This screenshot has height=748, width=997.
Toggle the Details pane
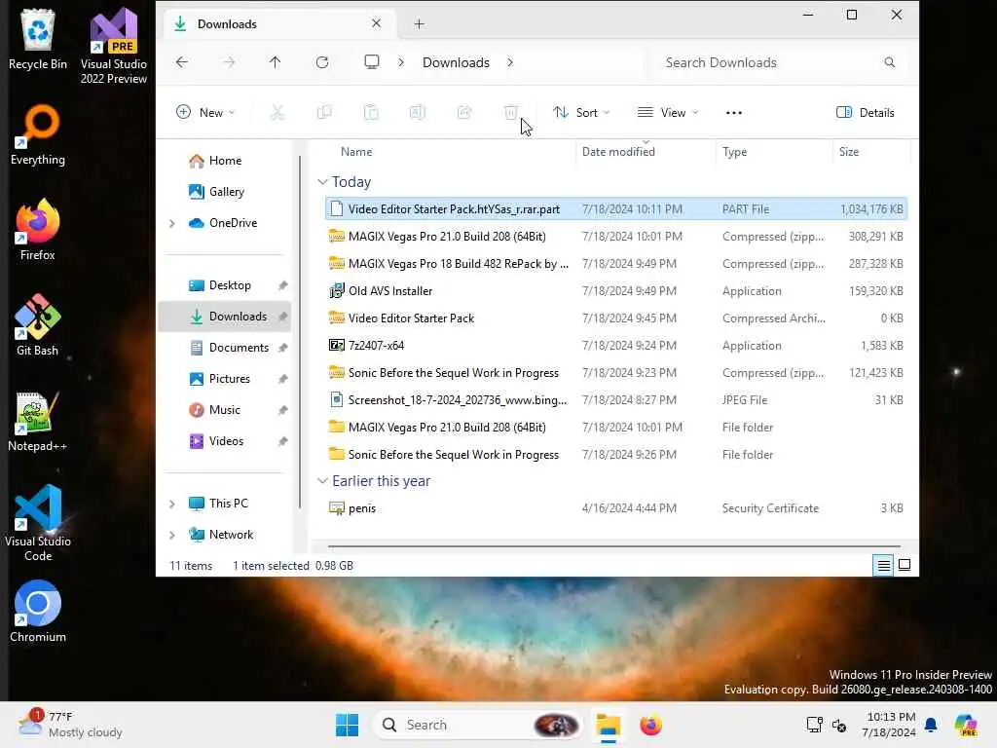866,113
